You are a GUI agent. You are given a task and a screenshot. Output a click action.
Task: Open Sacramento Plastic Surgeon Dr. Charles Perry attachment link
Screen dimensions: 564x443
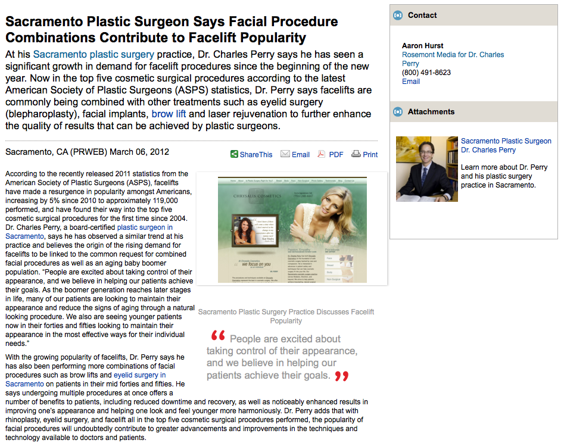point(506,145)
